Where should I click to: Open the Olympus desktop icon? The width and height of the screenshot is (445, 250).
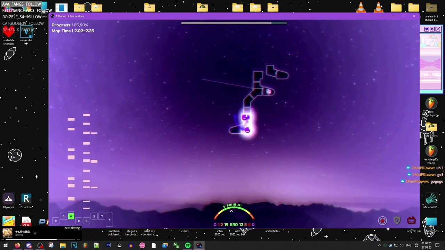pyautogui.click(x=9, y=201)
